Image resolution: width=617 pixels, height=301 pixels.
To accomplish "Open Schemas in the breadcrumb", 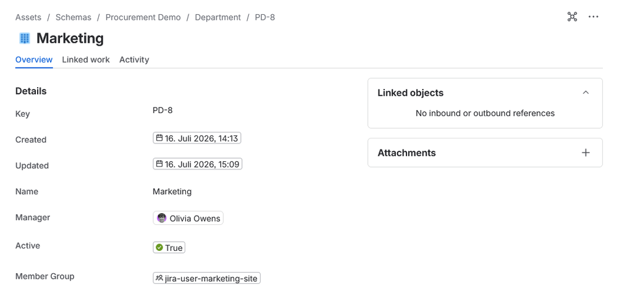I will [73, 17].
